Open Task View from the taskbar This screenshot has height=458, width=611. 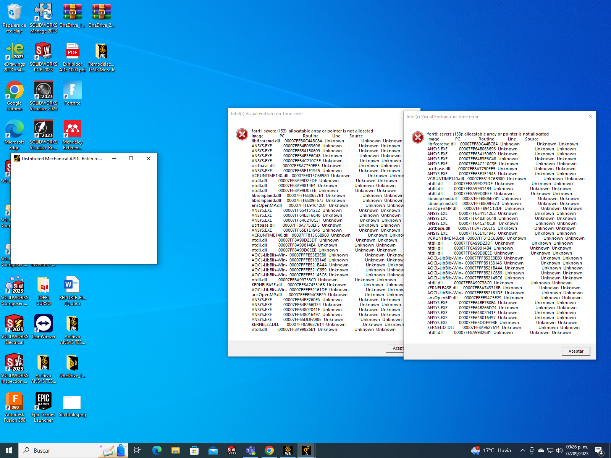(x=137, y=450)
